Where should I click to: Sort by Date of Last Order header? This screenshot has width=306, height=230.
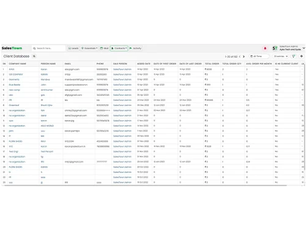(190, 64)
